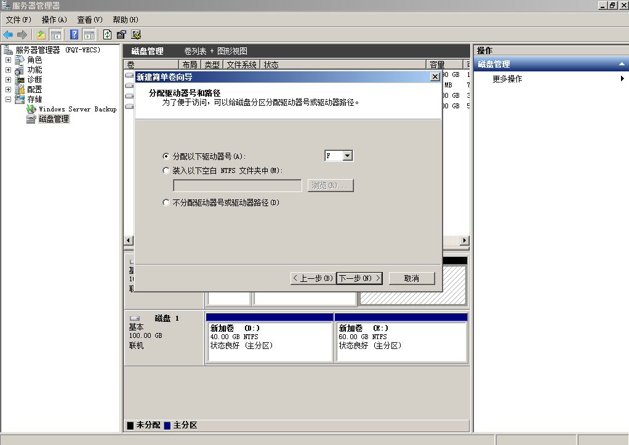Click the Up one level folder icon
The image size is (629, 445).
point(41,35)
